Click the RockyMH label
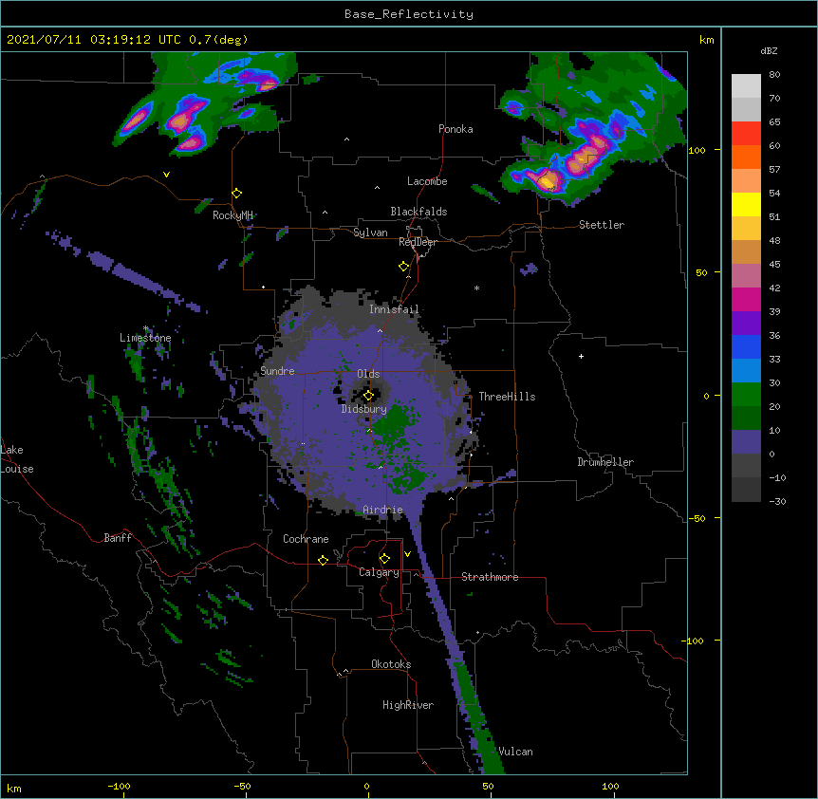 coord(232,215)
